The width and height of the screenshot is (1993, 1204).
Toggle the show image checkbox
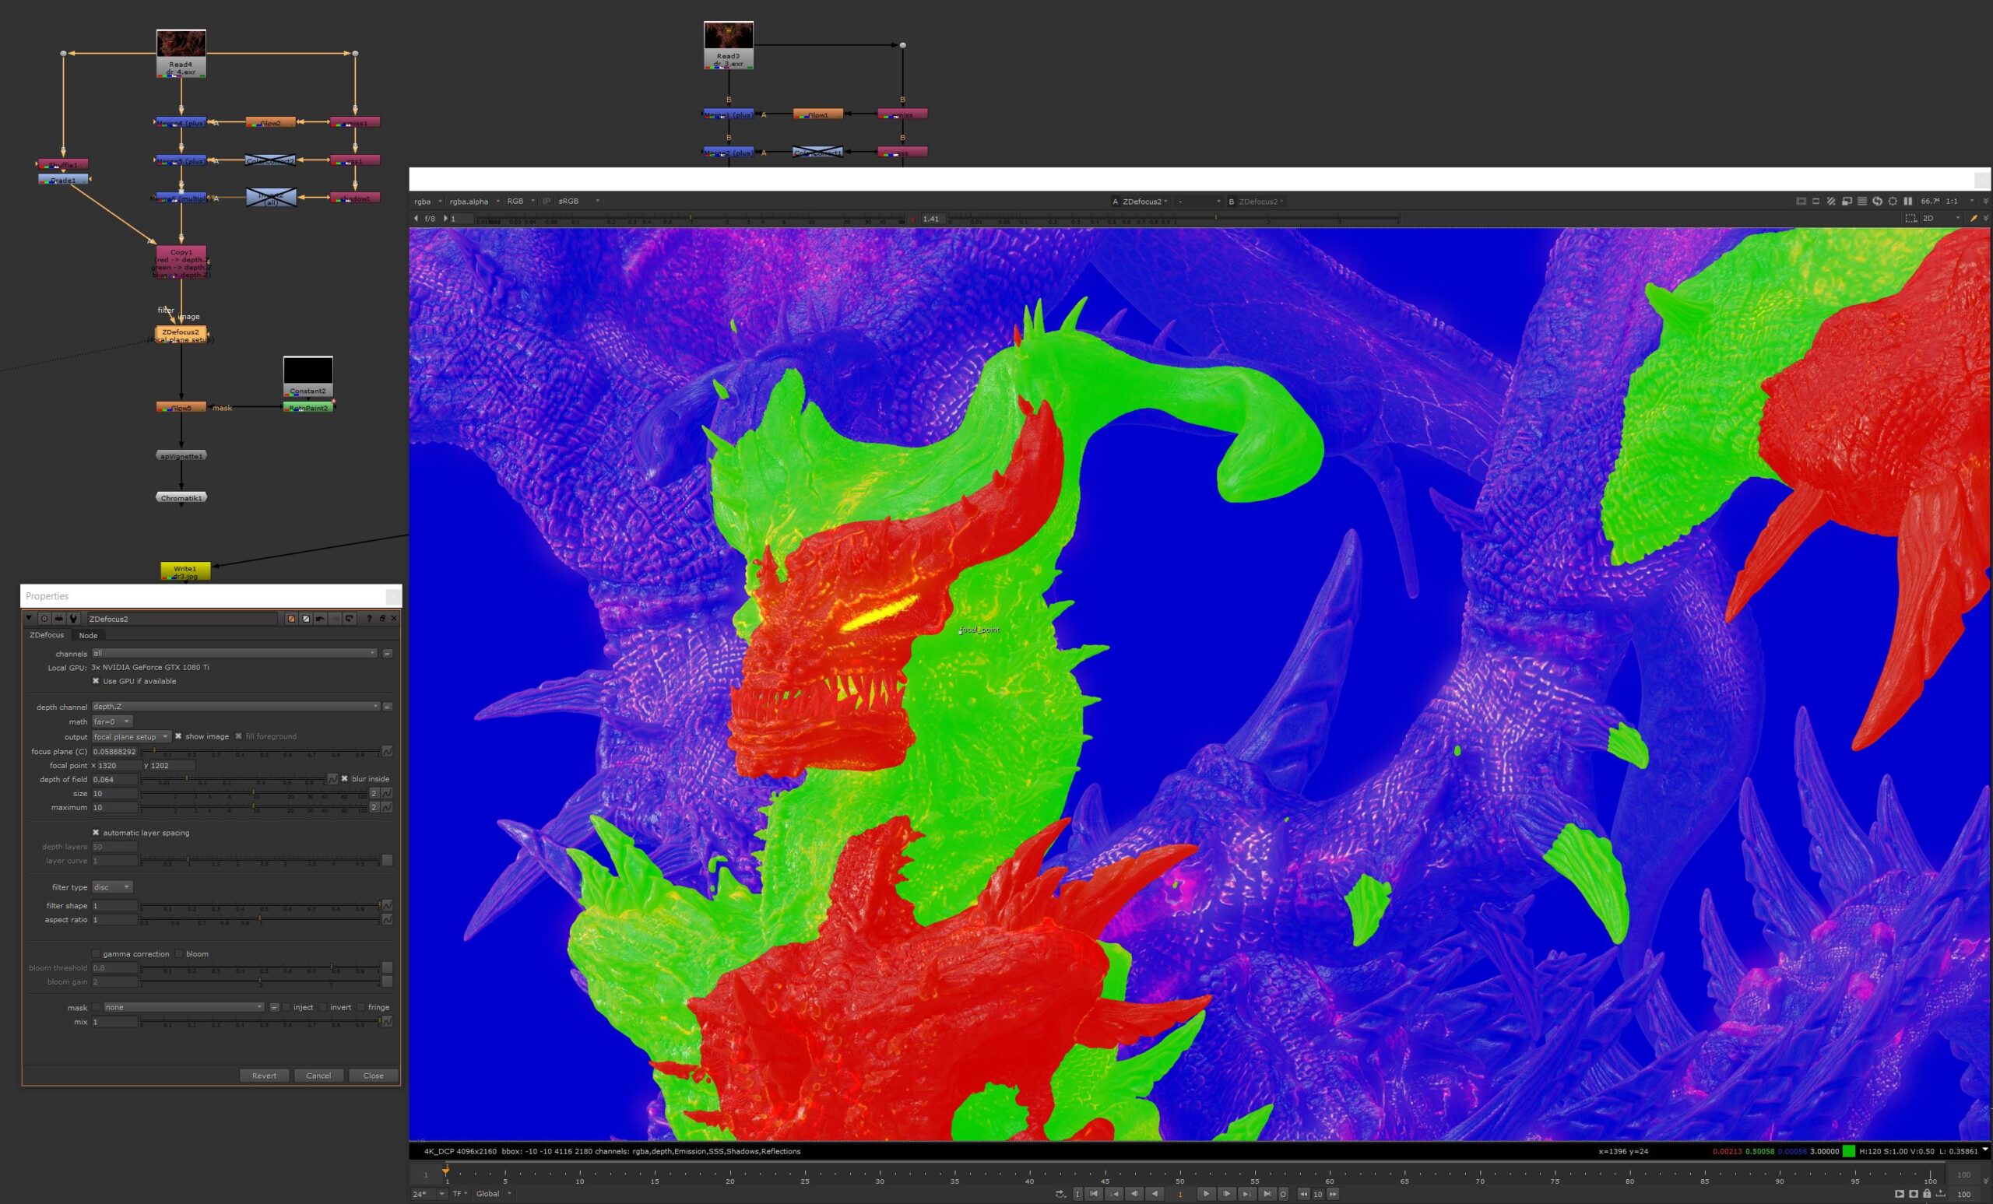point(178,735)
